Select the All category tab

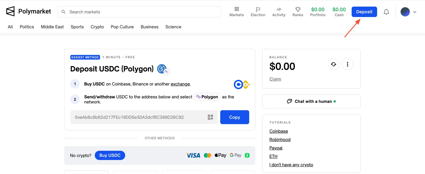pyautogui.click(x=10, y=27)
